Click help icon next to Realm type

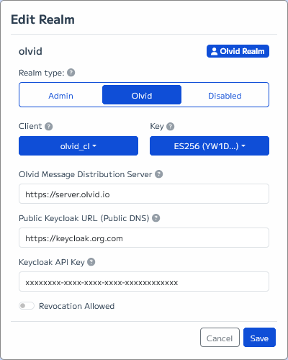tap(71, 73)
